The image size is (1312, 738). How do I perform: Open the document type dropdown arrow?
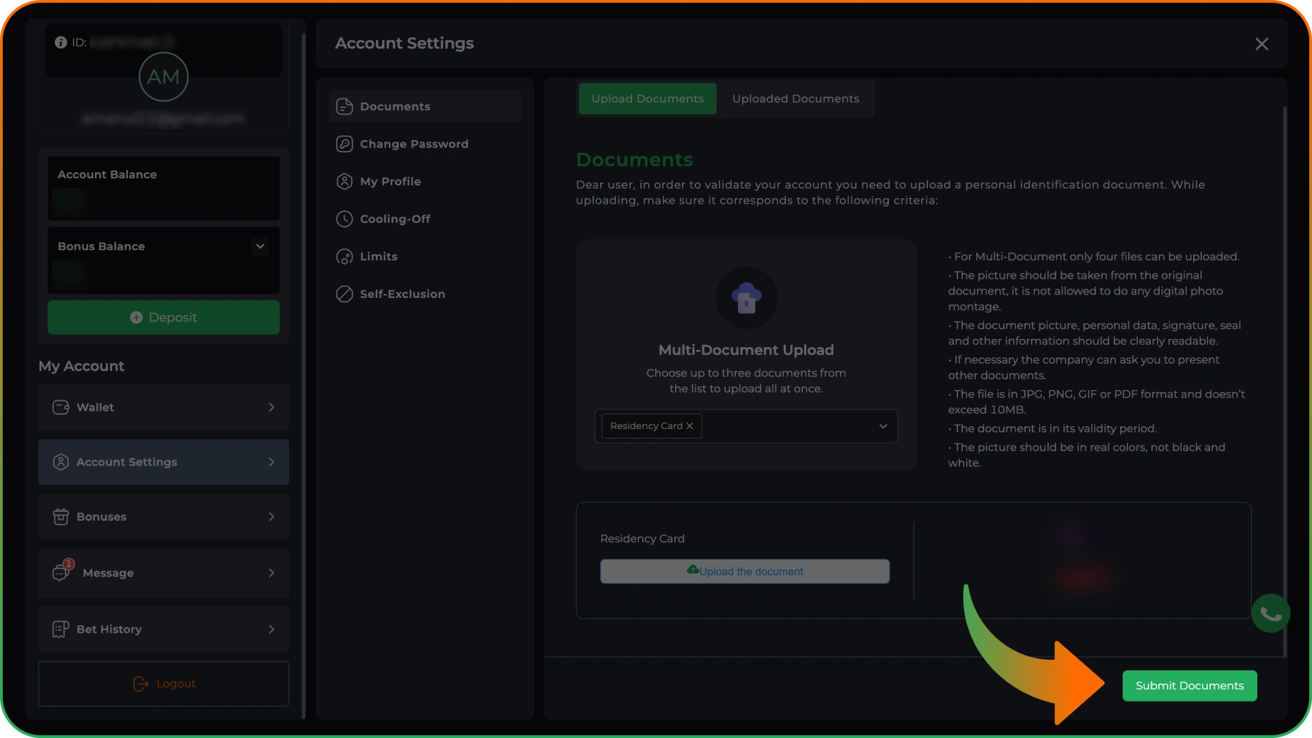883,426
